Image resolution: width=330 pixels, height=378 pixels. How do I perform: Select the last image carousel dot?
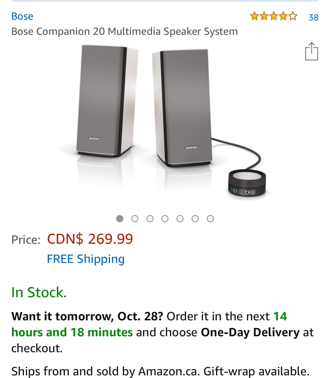210,219
